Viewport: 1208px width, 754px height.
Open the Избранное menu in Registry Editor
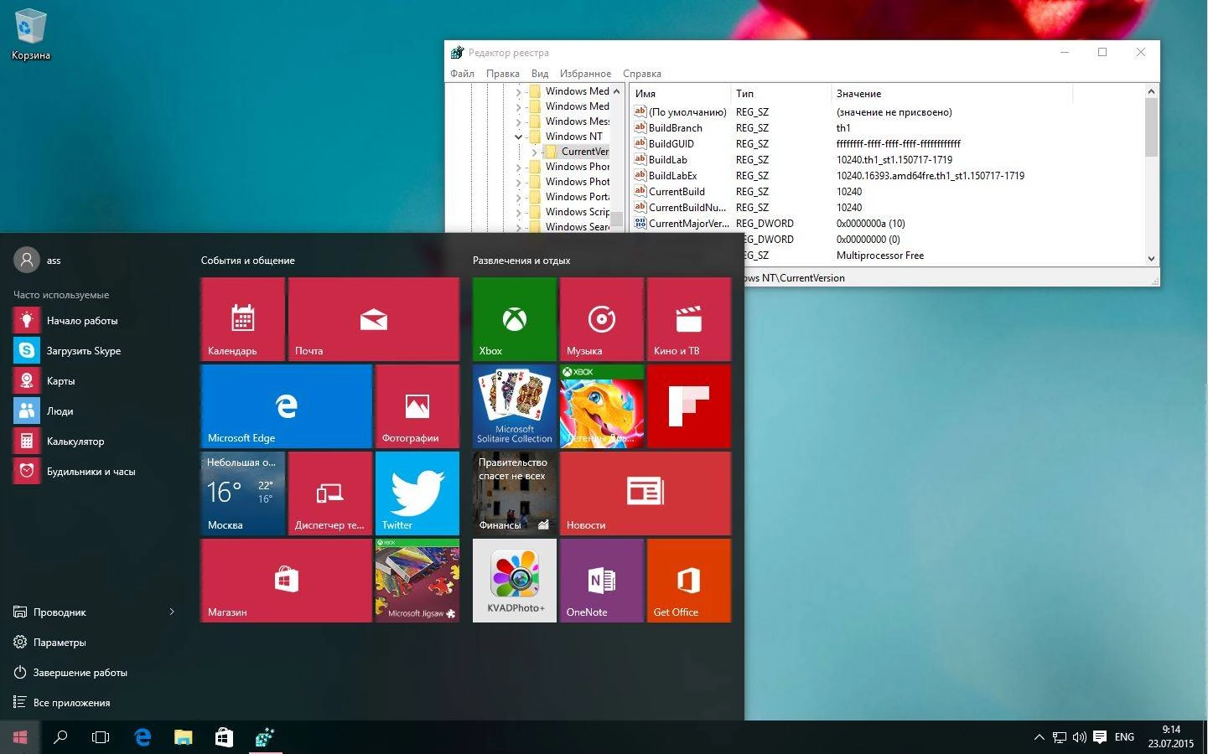585,74
